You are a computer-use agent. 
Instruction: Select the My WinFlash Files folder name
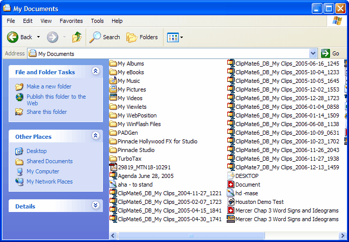click(x=139, y=124)
